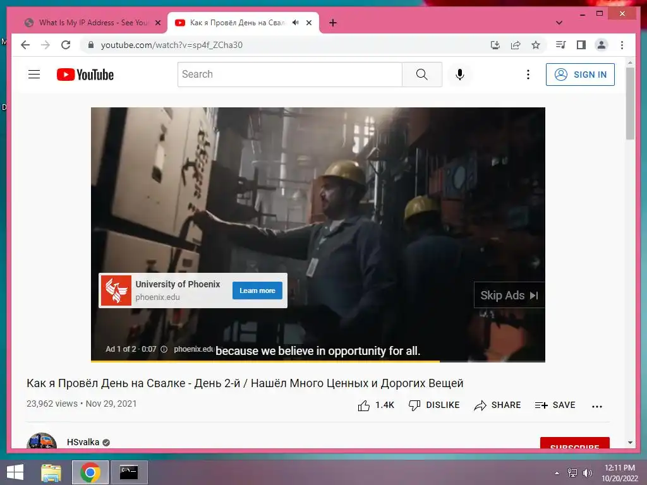Image resolution: width=647 pixels, height=485 pixels.
Task: Click SHARE below the video
Action: click(497, 405)
